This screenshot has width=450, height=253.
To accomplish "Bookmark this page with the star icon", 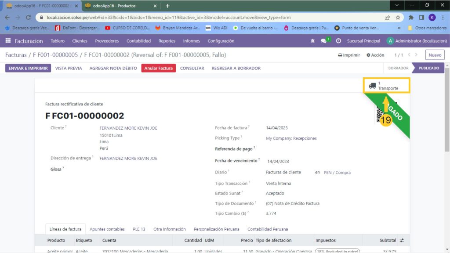I will pyautogui.click(x=398, y=18).
